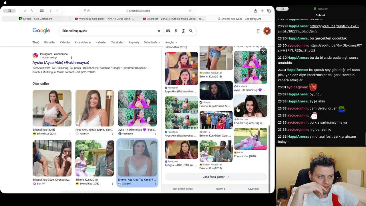The height and width of the screenshot is (206, 366).
Task: Open three-dot menu for Star TV image
Action: pyautogui.click(x=70, y=184)
